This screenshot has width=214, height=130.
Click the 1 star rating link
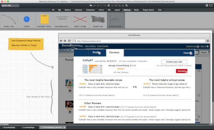(x=86, y=73)
